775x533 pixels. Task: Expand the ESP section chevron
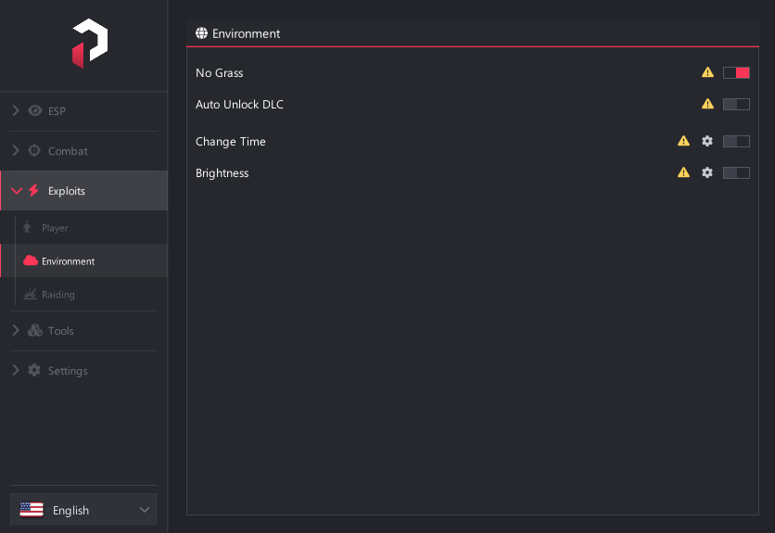tap(16, 110)
